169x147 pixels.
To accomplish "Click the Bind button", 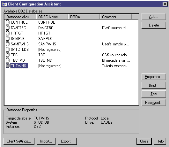I will (x=154, y=85).
